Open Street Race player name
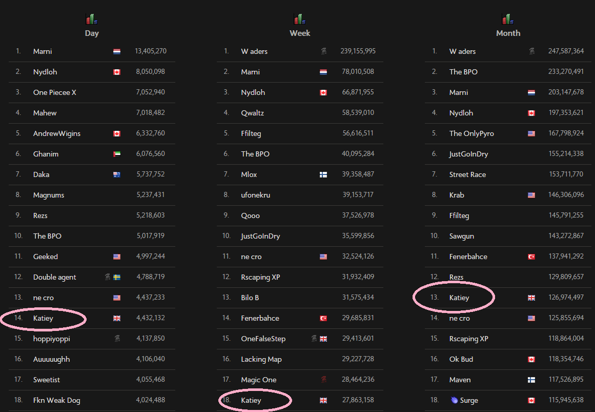Image resolution: width=595 pixels, height=412 pixels. [x=467, y=174]
